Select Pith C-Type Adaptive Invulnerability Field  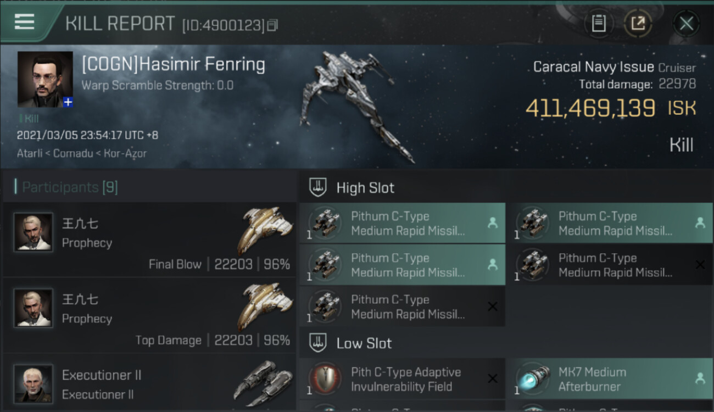point(406,379)
